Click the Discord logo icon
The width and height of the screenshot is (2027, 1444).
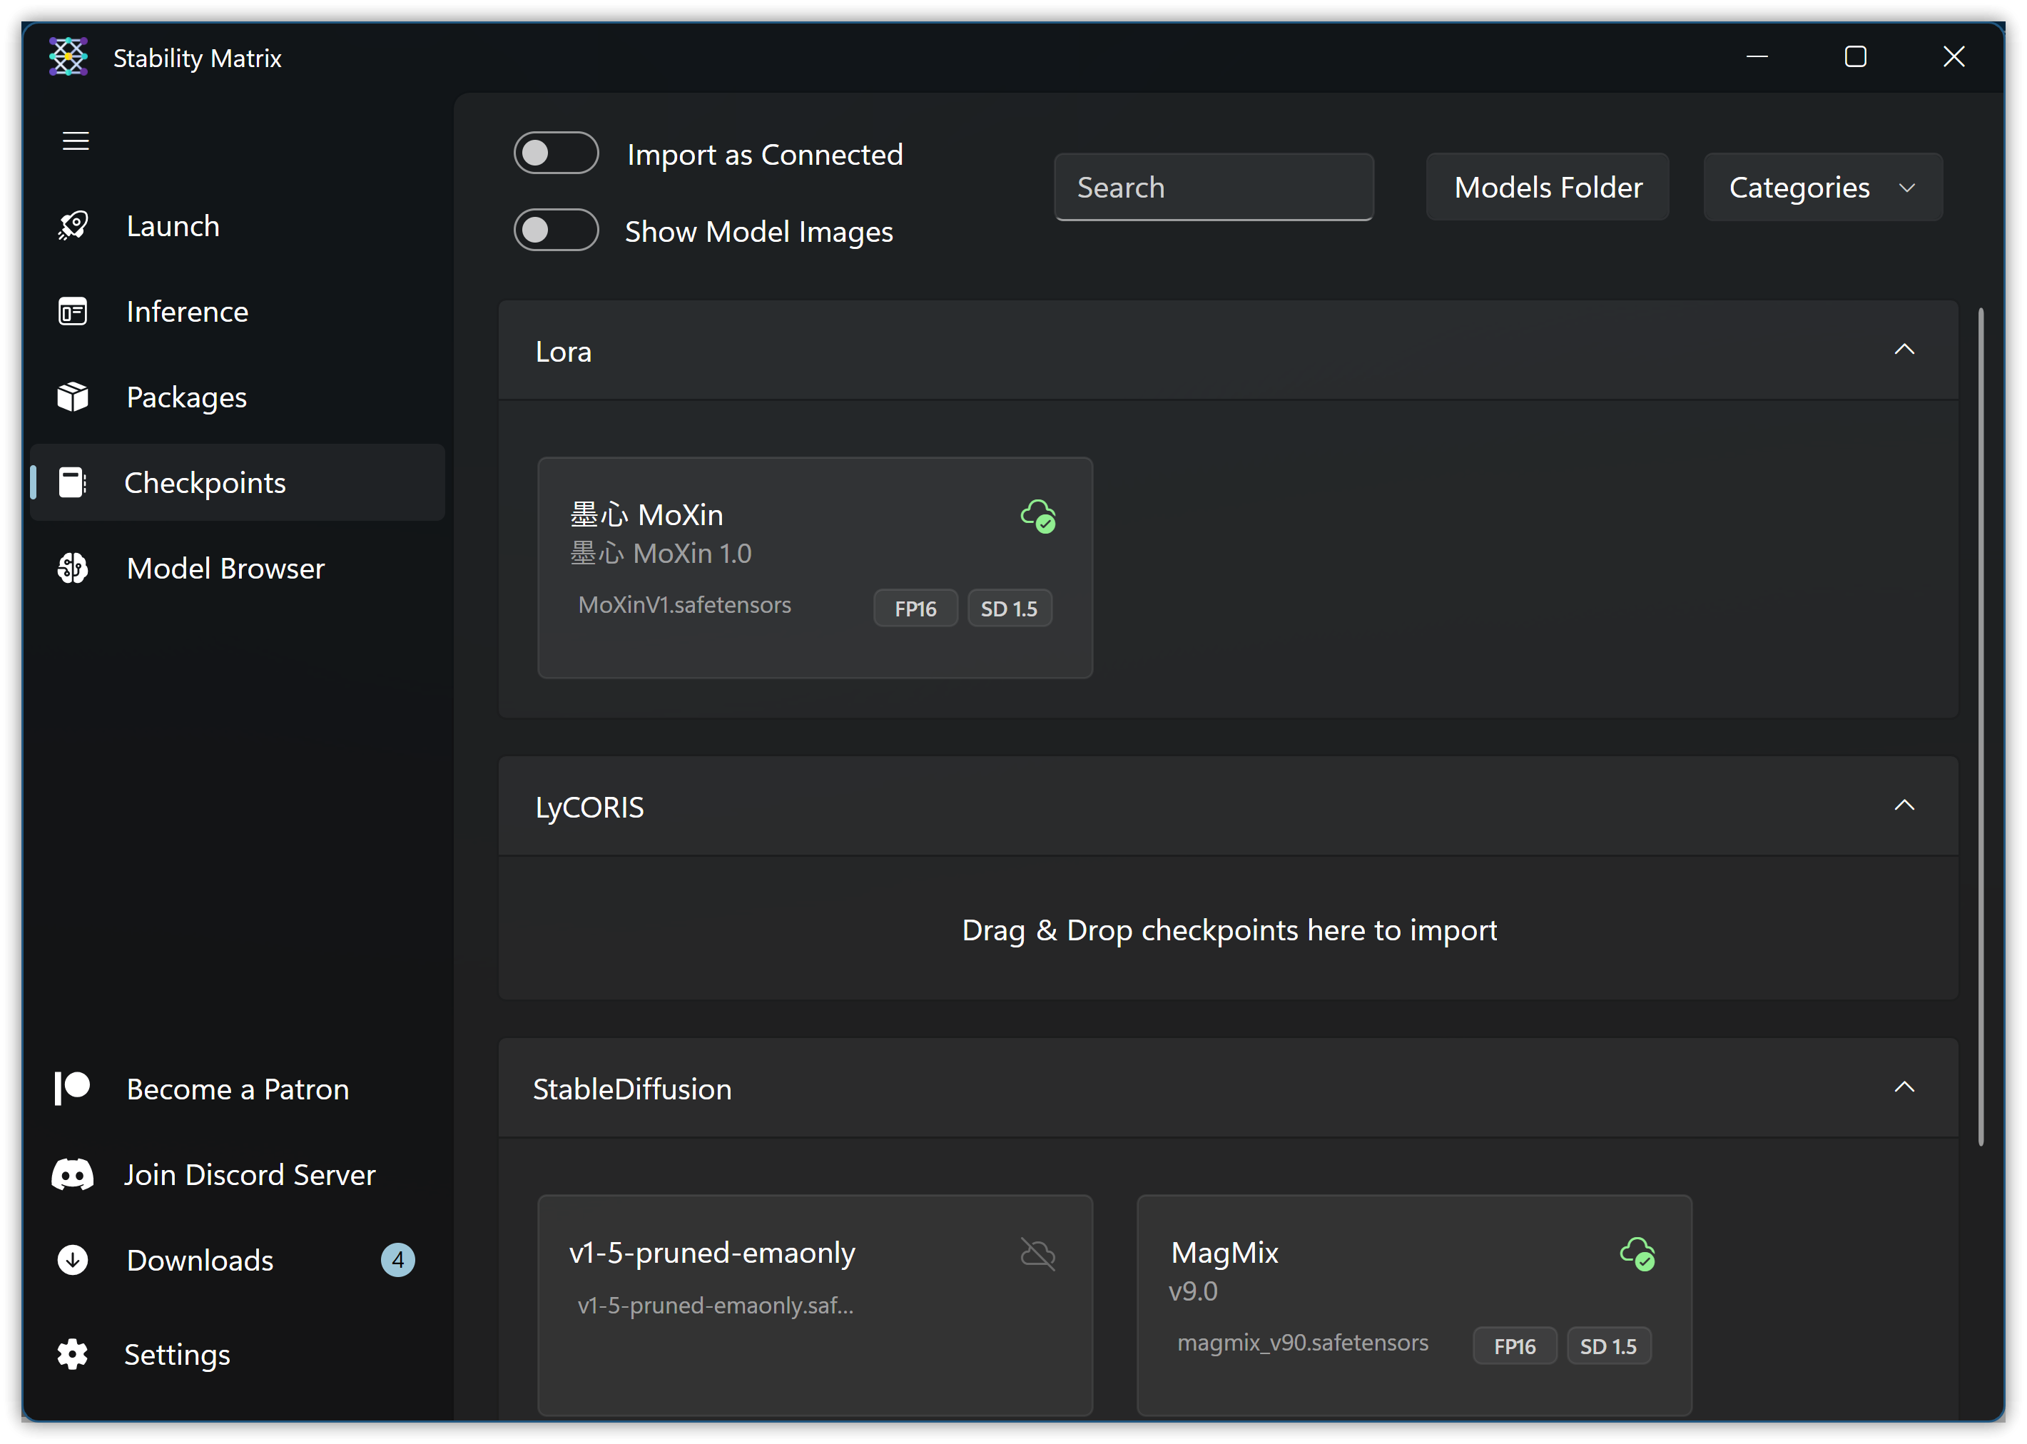[73, 1174]
